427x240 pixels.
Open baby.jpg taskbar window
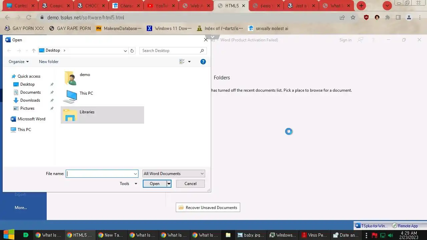pos(250,235)
